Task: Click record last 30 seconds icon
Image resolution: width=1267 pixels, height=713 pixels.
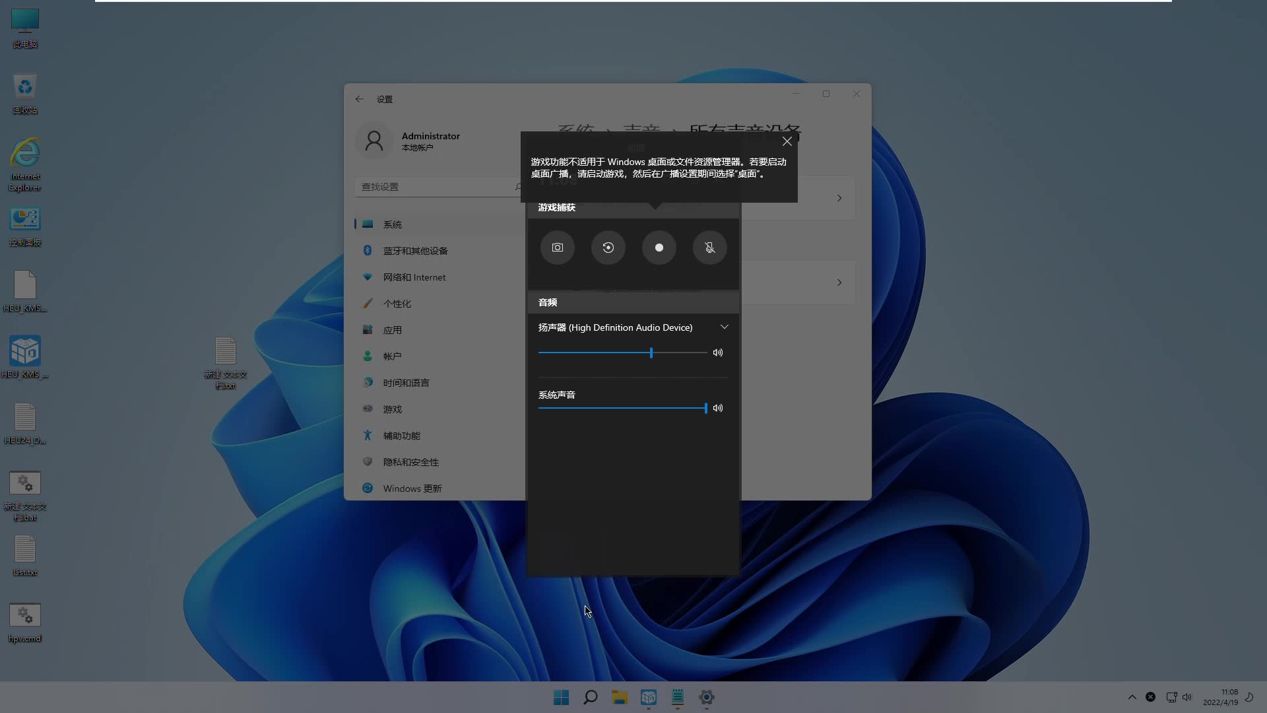Action: coord(608,248)
